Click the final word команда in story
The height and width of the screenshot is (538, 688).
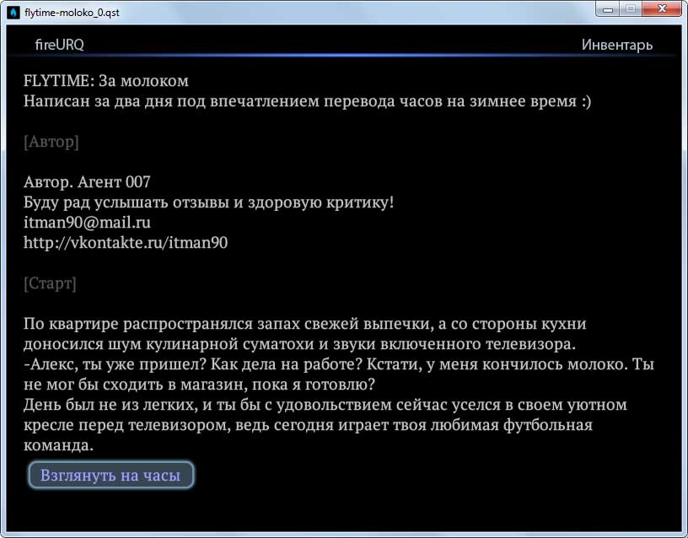[x=58, y=445]
